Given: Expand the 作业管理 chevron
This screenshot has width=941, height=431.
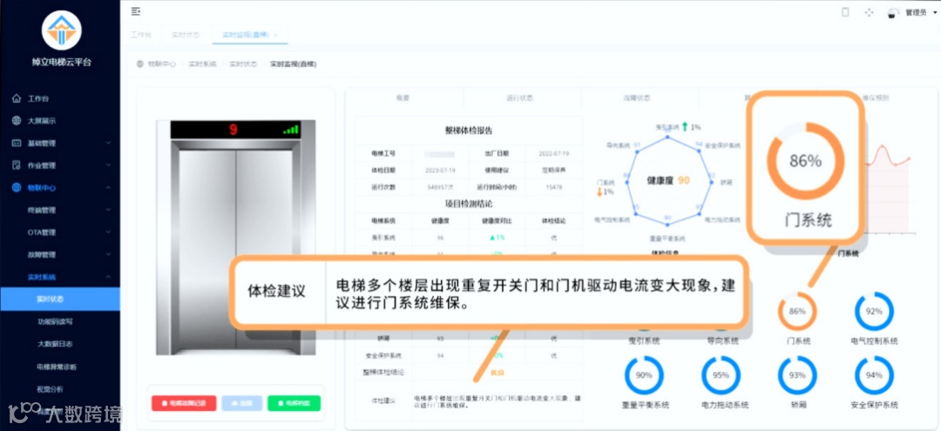Looking at the screenshot, I should (108, 165).
